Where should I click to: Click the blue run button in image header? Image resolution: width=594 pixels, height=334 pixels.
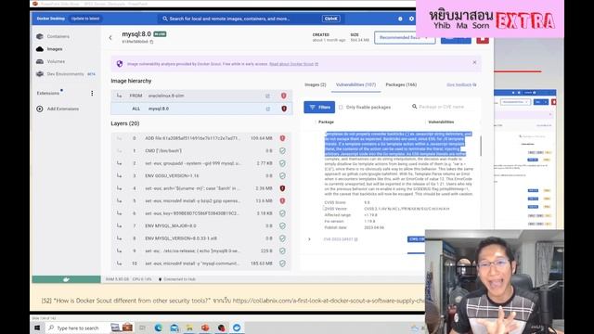coord(456,40)
